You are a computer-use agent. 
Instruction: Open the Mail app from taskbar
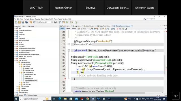[x=76, y=99]
